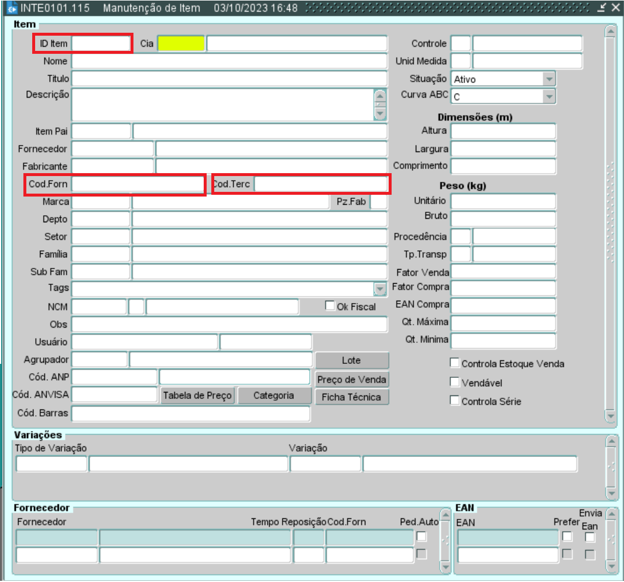Click the yellow Cia code field
This screenshot has width=624, height=582.
(x=181, y=44)
